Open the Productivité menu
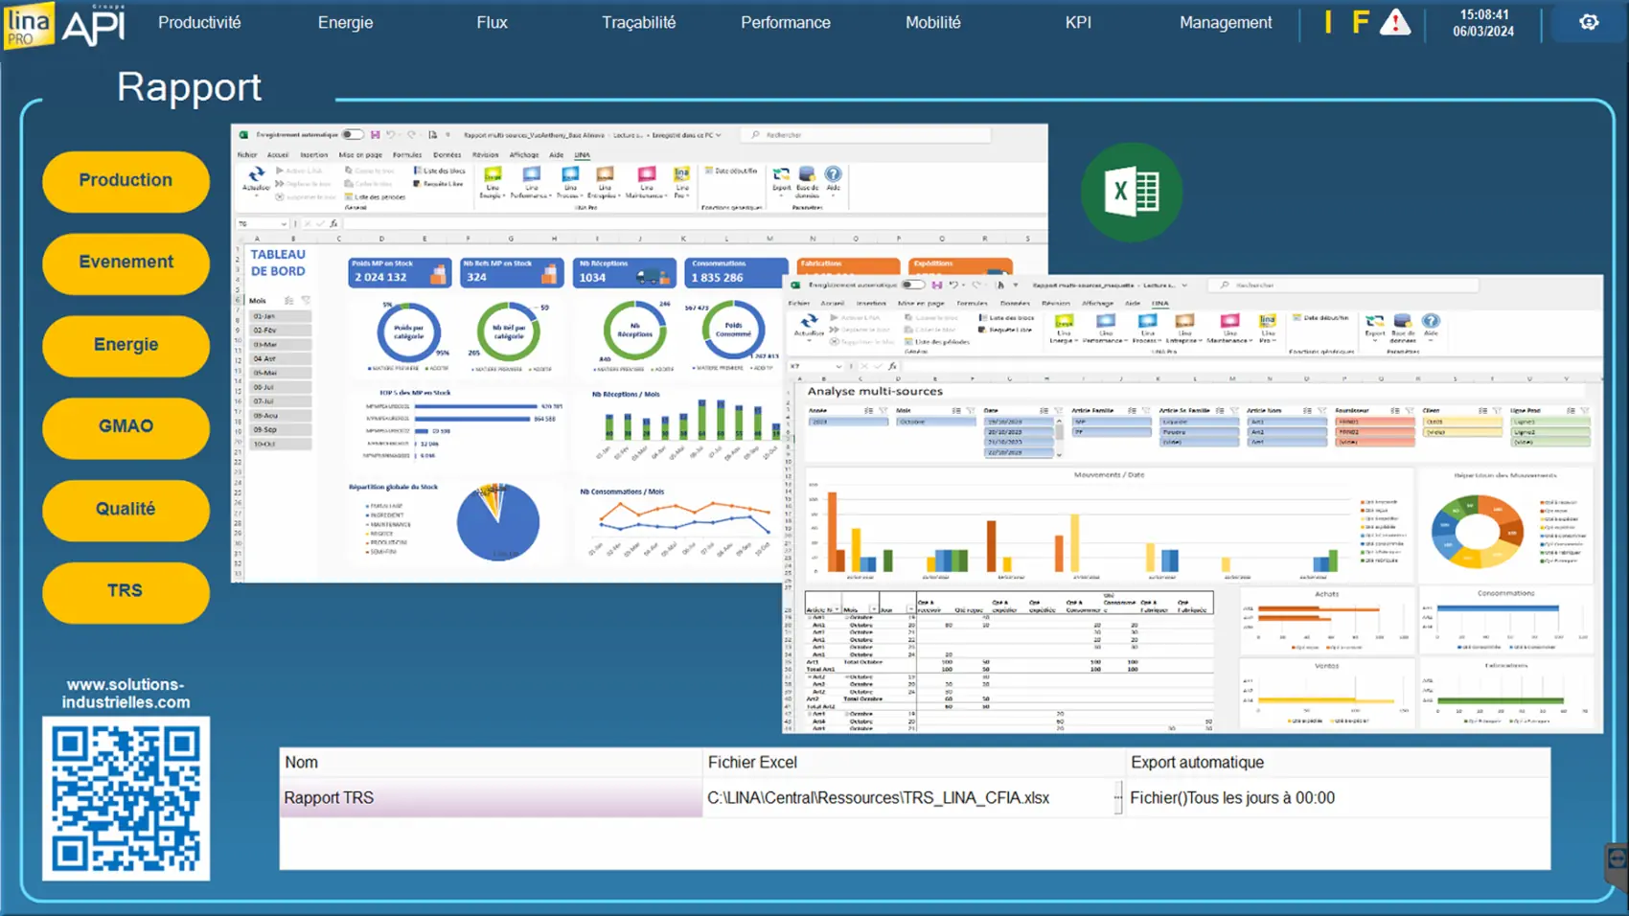 (199, 22)
